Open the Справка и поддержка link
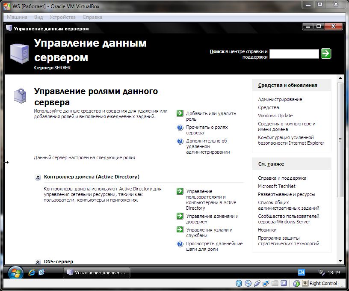Viewport: 349px width, 291px height. 282,178
